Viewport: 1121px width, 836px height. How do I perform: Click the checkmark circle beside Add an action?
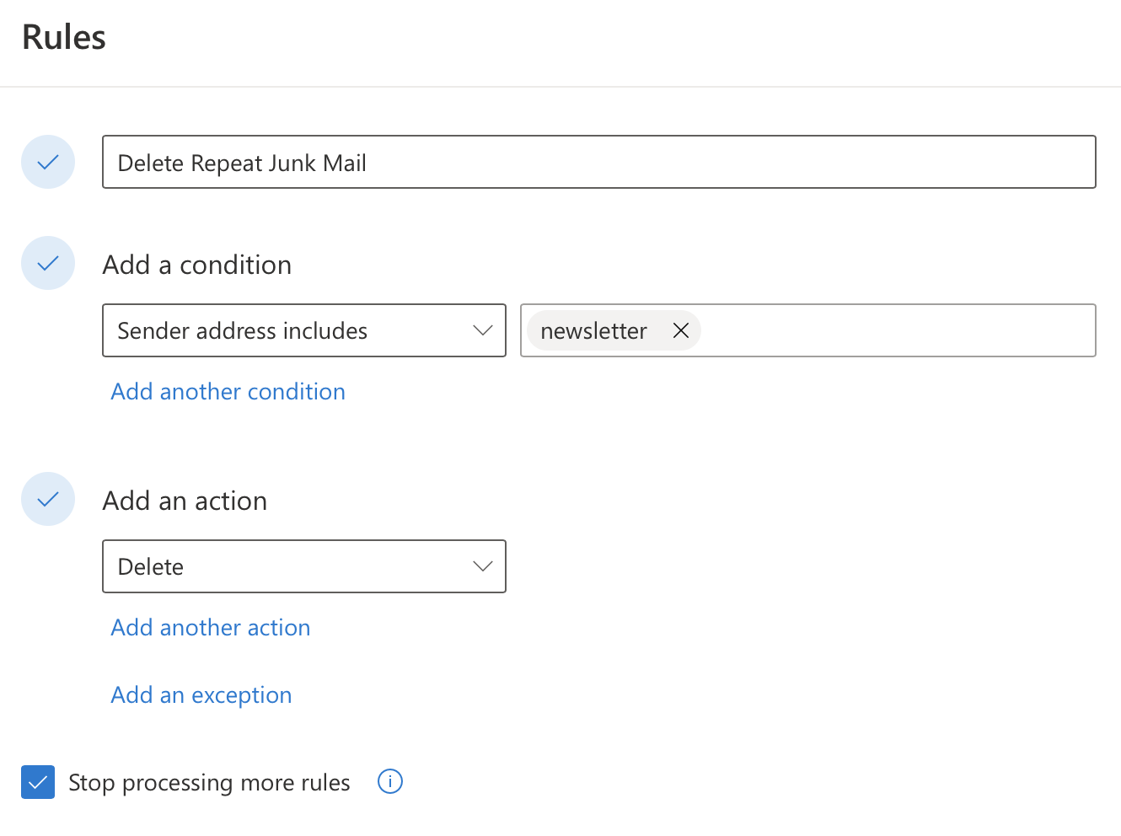tap(48, 499)
